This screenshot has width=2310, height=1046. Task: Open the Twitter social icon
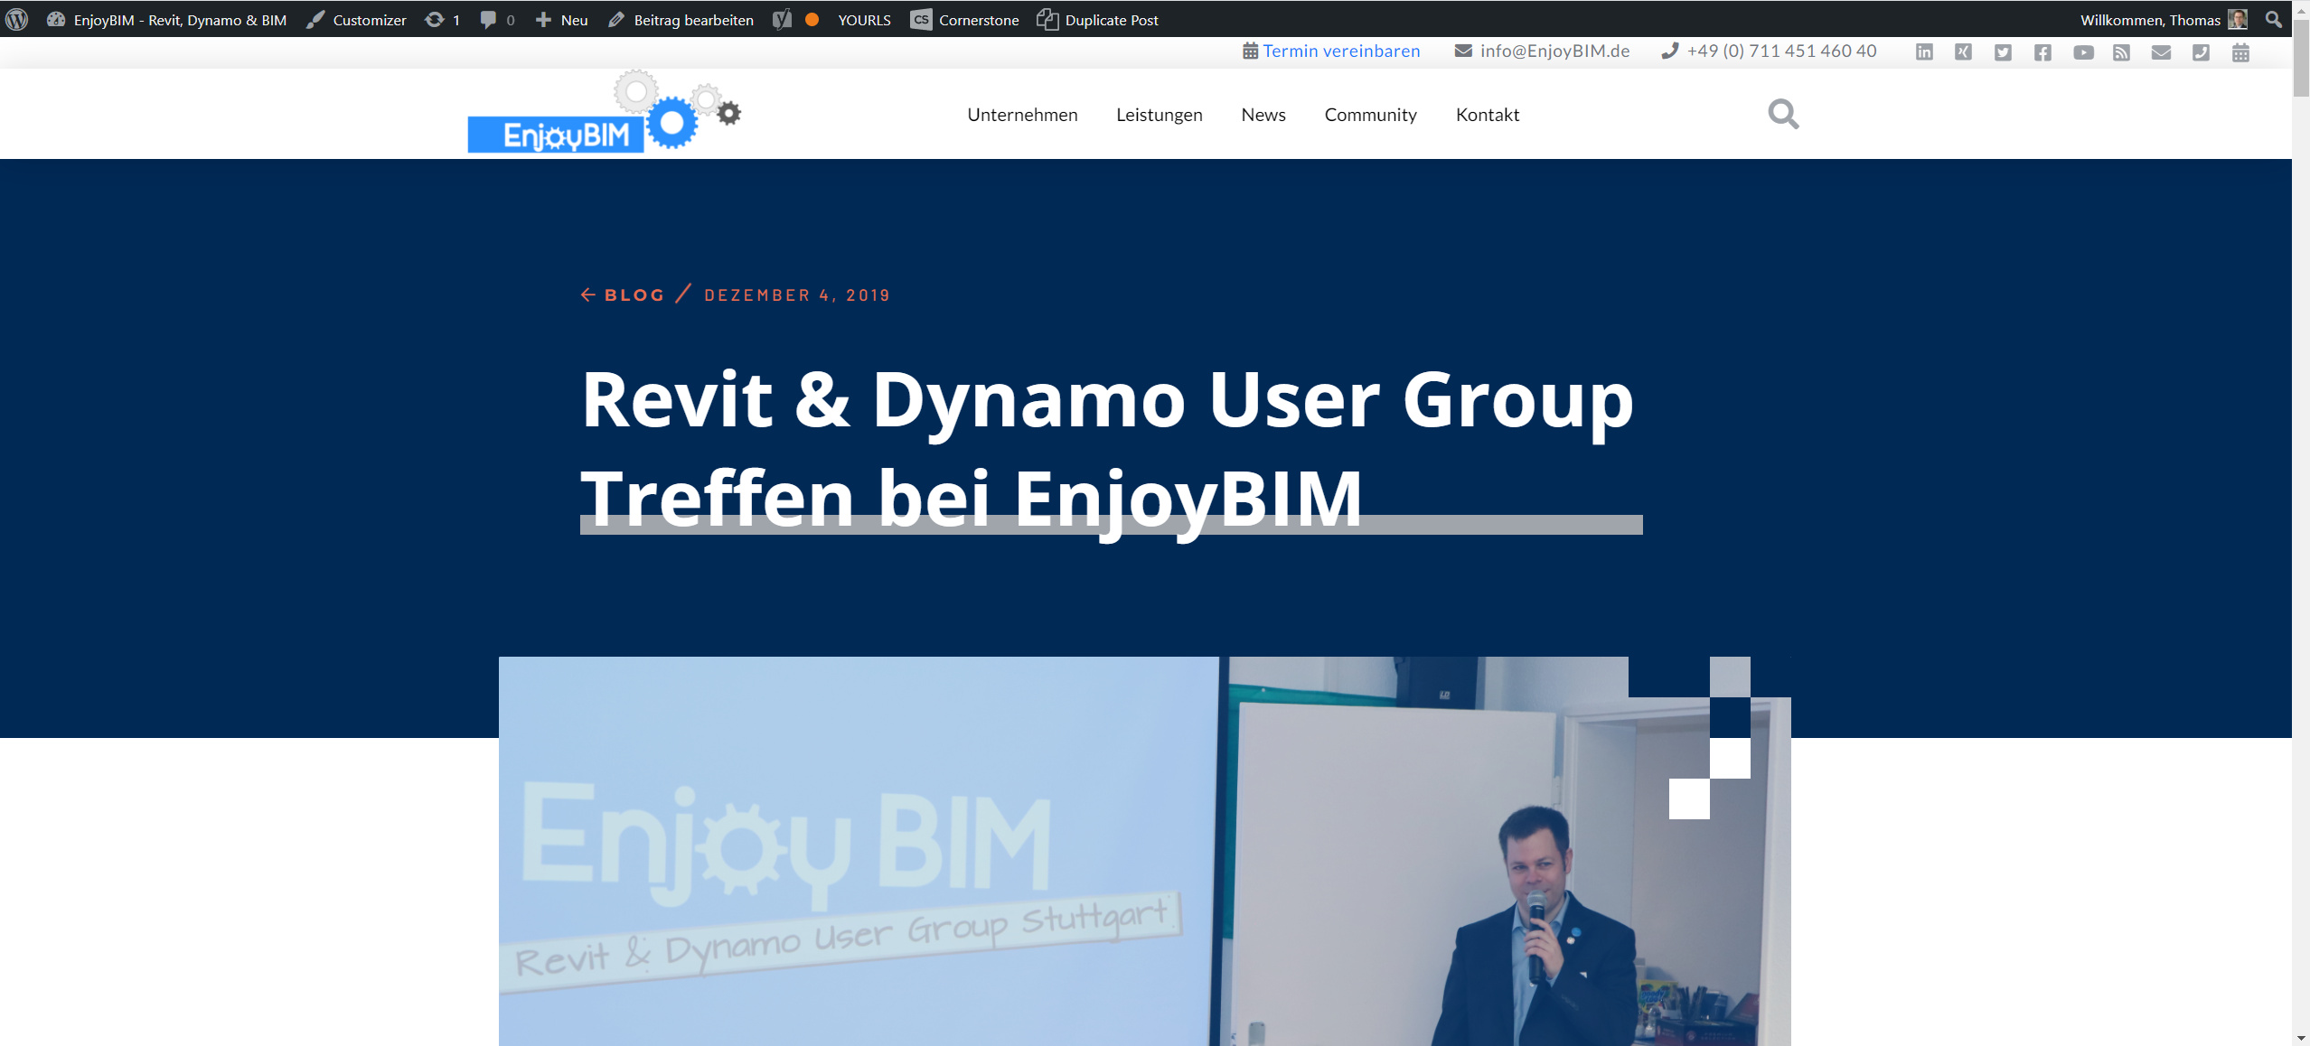(x=2003, y=52)
